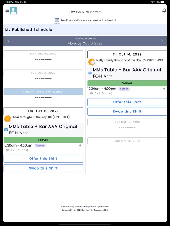Select TODAY - Wed Oct 12, 2022 header
This screenshot has height=226, width=170.
(x=43, y=92)
